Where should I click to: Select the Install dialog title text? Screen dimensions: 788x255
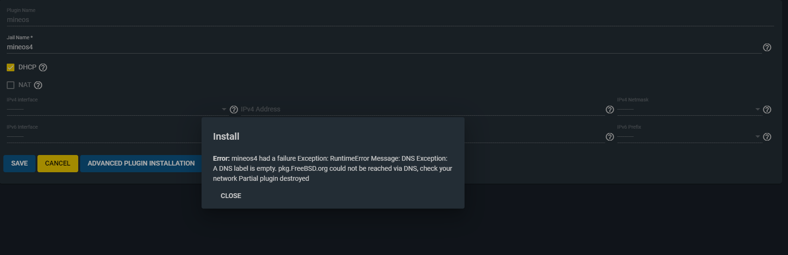tap(226, 136)
